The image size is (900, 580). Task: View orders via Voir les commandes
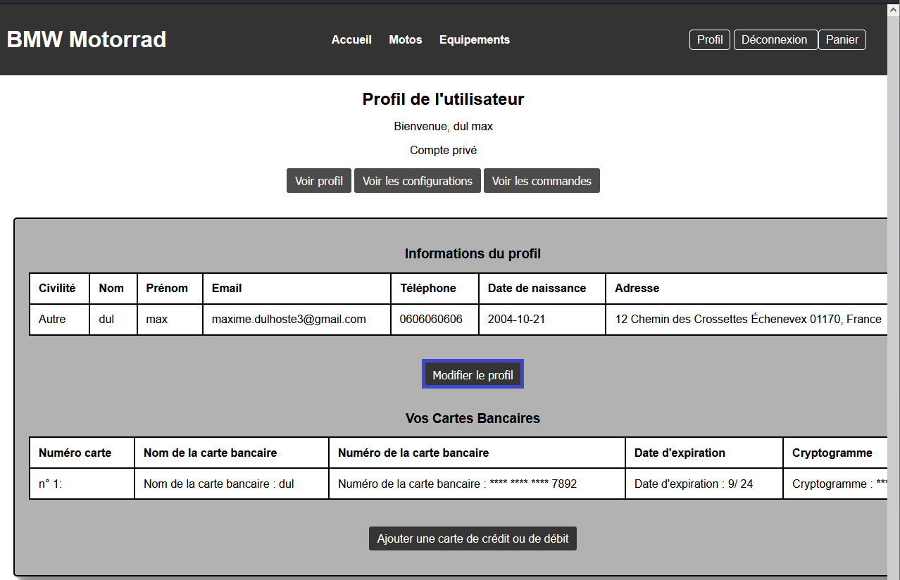(x=542, y=181)
